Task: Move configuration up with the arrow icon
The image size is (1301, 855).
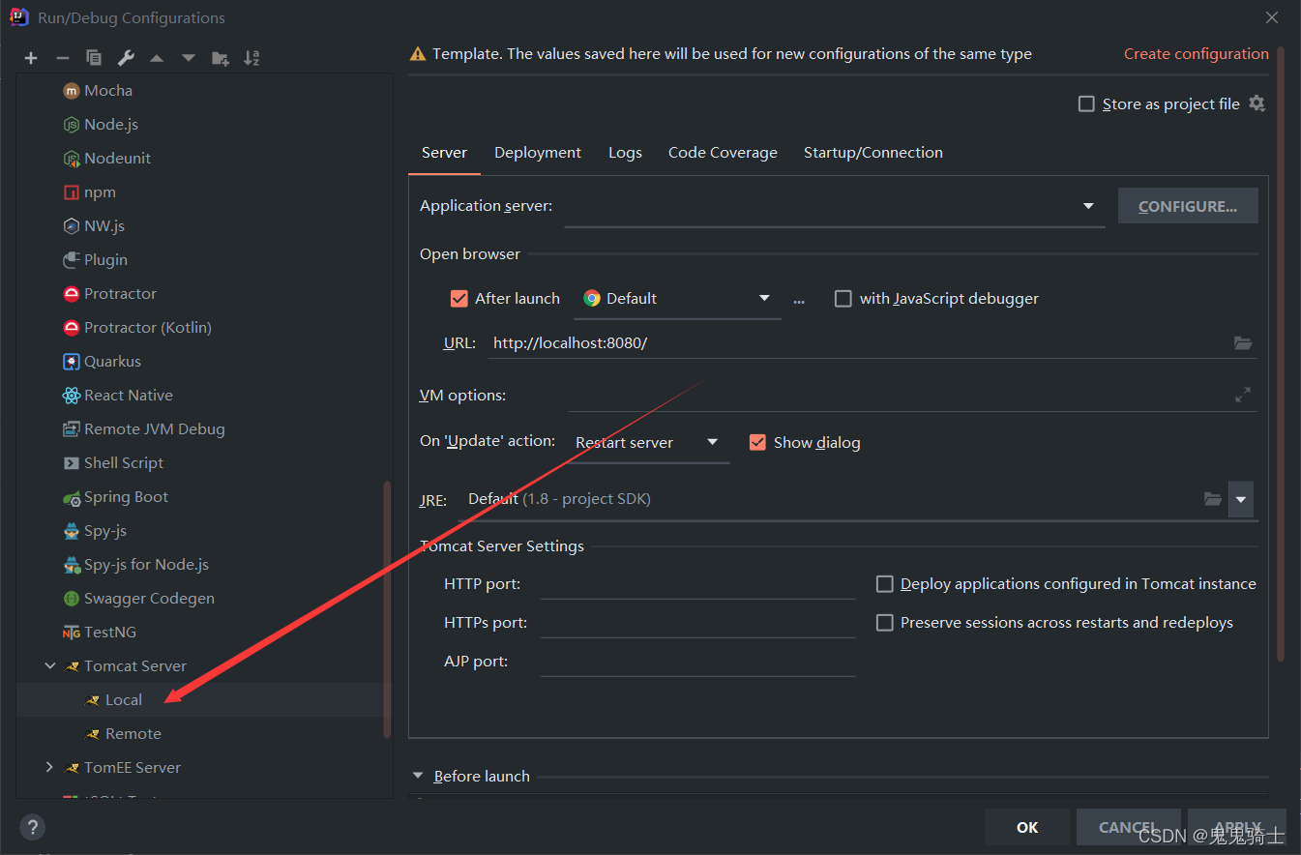Action: click(157, 58)
